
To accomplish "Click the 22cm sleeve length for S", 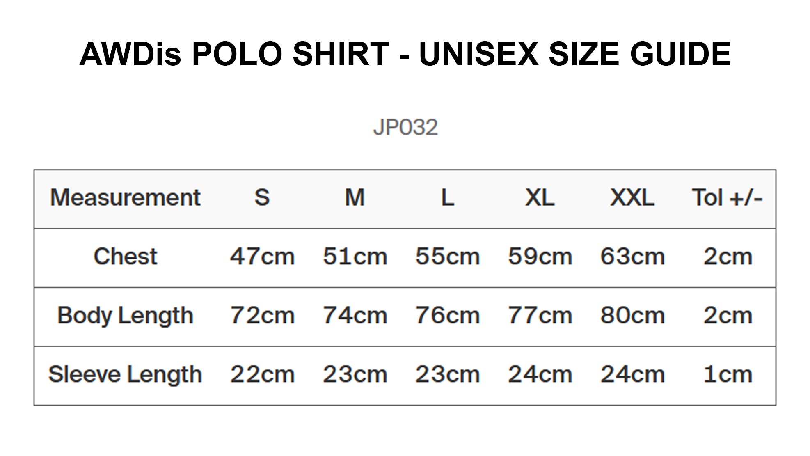I will tap(262, 374).
